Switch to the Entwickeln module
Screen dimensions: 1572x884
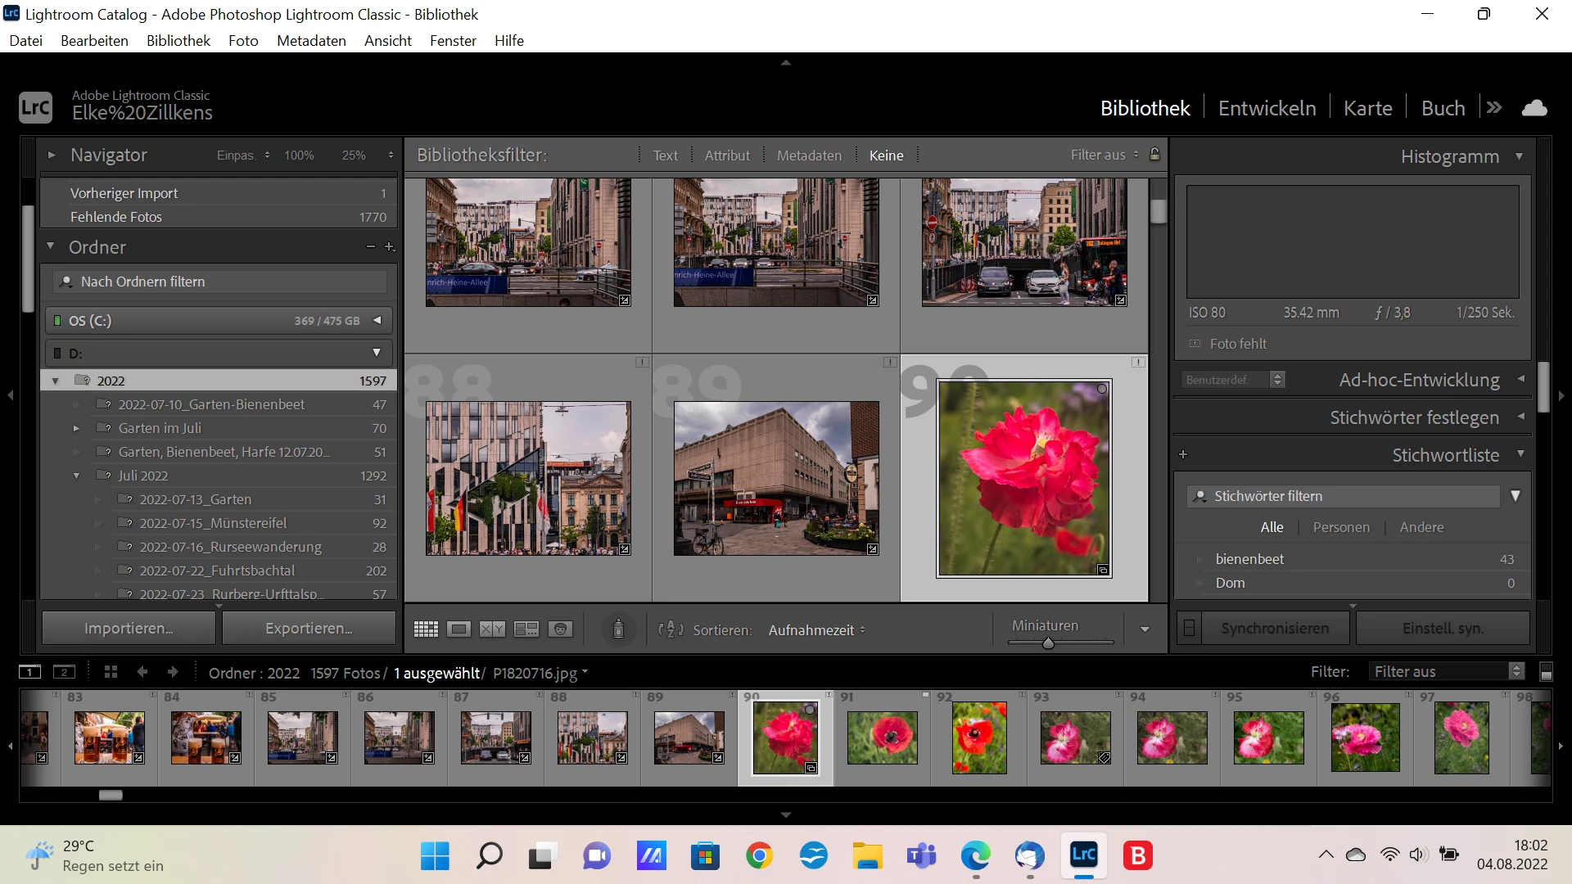tap(1267, 108)
